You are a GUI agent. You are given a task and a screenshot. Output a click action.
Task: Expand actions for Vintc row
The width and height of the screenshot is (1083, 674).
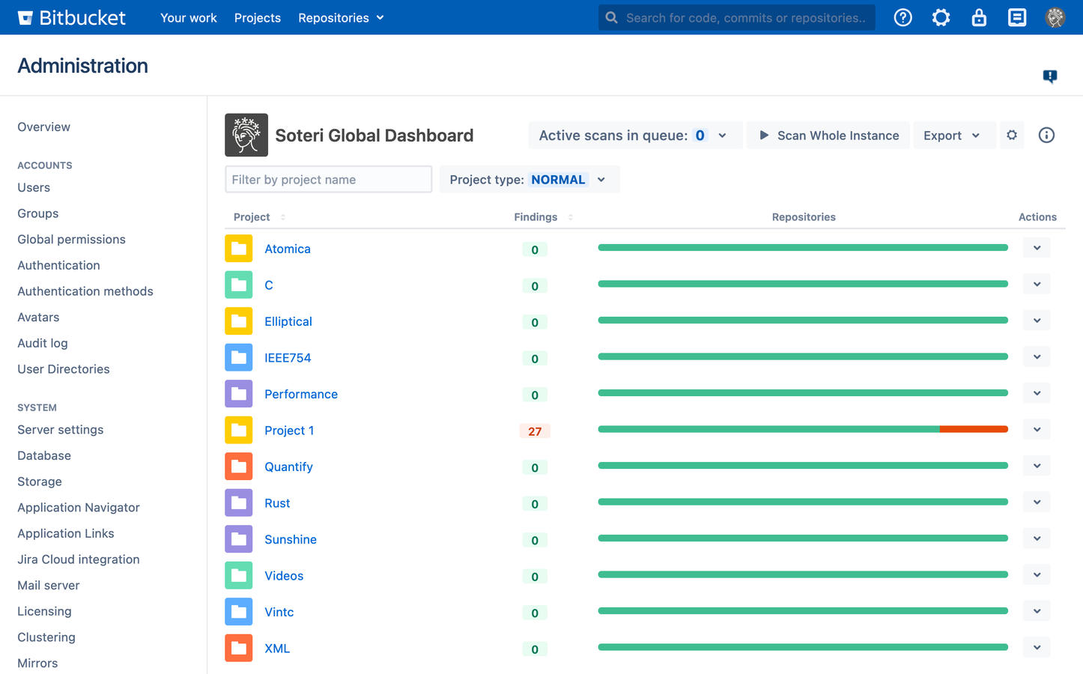(1037, 611)
